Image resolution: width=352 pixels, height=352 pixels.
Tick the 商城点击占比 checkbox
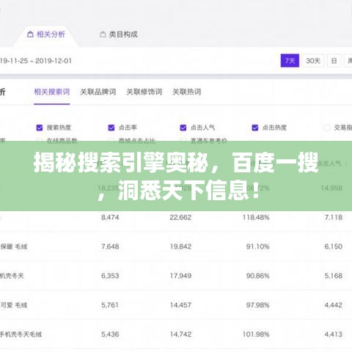[x=111, y=140]
